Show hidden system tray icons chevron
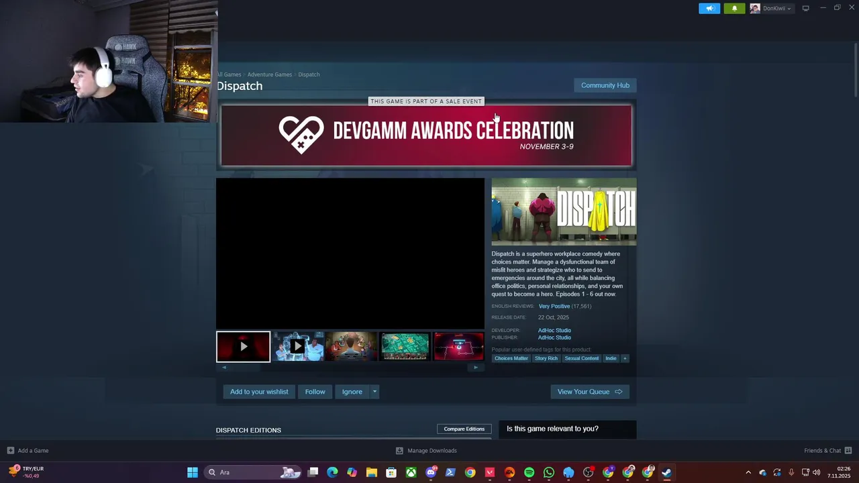This screenshot has width=859, height=483. coord(748,472)
